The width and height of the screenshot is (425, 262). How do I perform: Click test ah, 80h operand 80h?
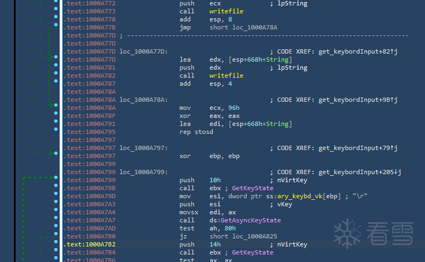[x=230, y=228]
